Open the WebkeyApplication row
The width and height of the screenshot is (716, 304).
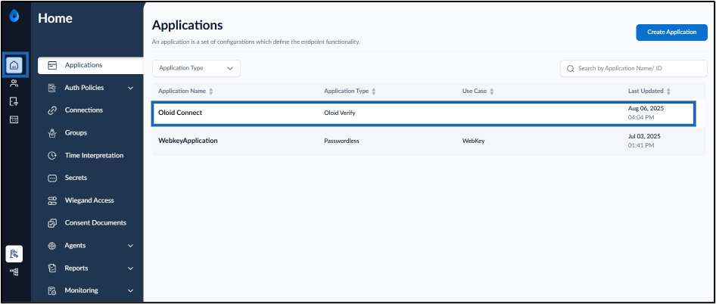pos(428,141)
